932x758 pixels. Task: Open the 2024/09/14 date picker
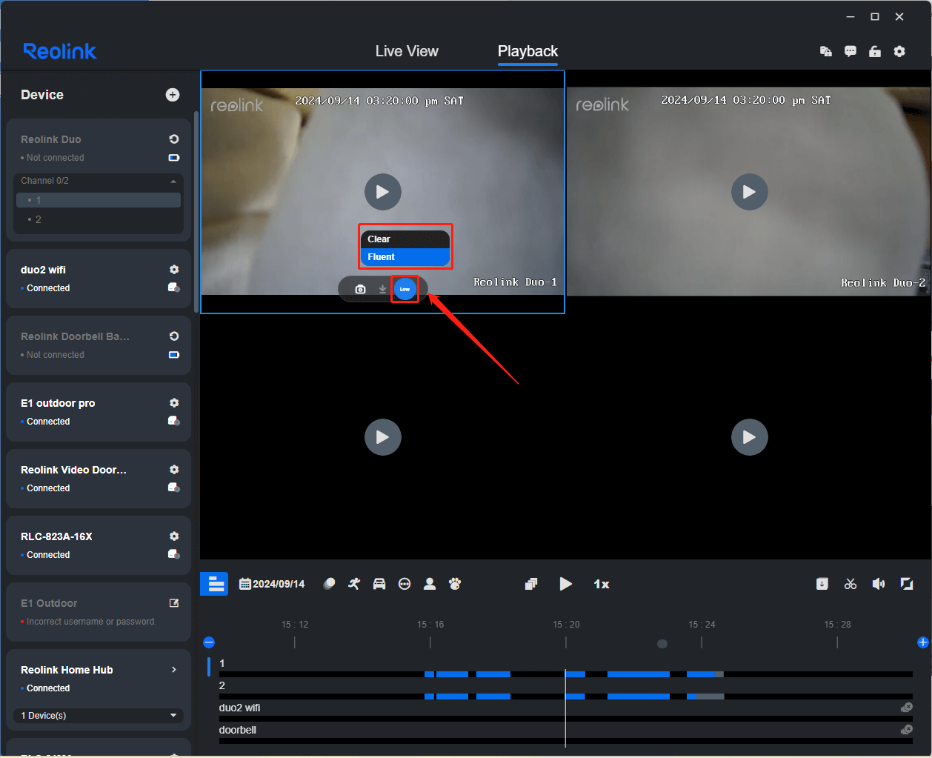point(272,584)
